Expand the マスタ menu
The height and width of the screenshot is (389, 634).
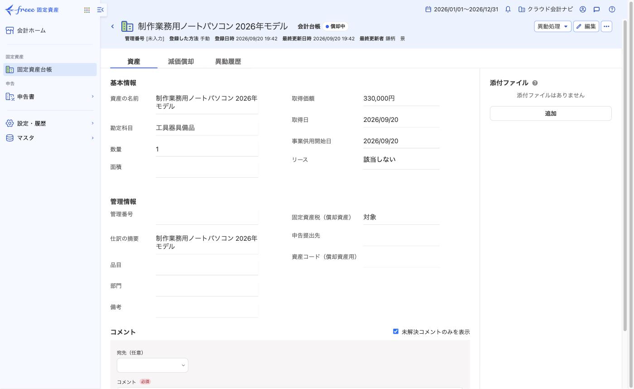pyautogui.click(x=50, y=138)
